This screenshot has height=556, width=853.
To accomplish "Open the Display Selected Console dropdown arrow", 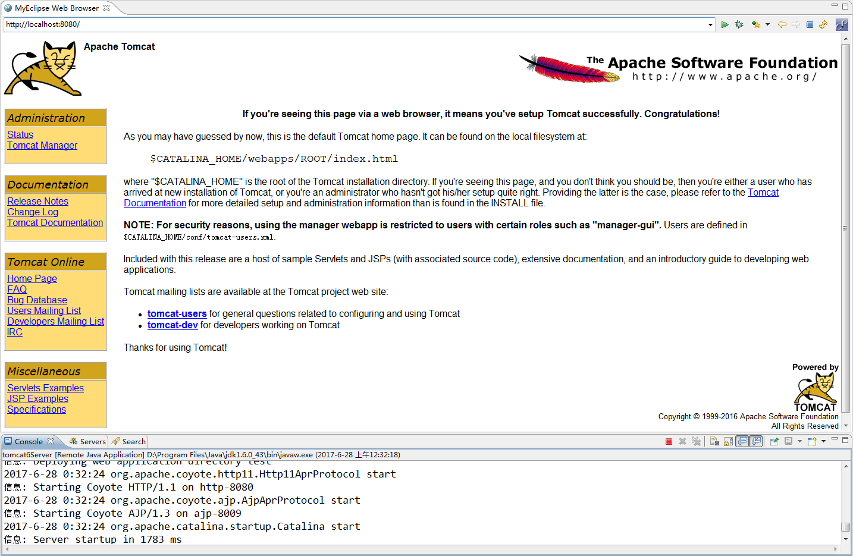I will point(799,441).
